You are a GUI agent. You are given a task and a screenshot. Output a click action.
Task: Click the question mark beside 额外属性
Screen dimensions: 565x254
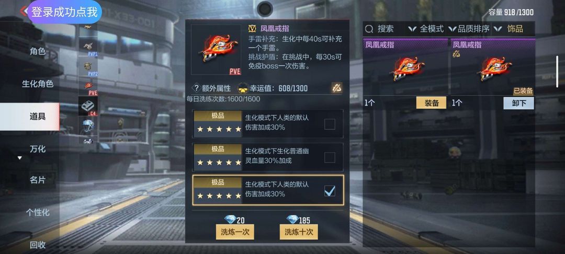(x=196, y=88)
